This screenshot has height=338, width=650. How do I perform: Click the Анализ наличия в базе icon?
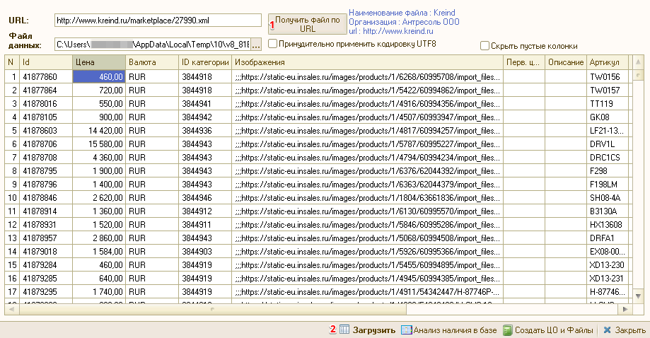coord(406,330)
